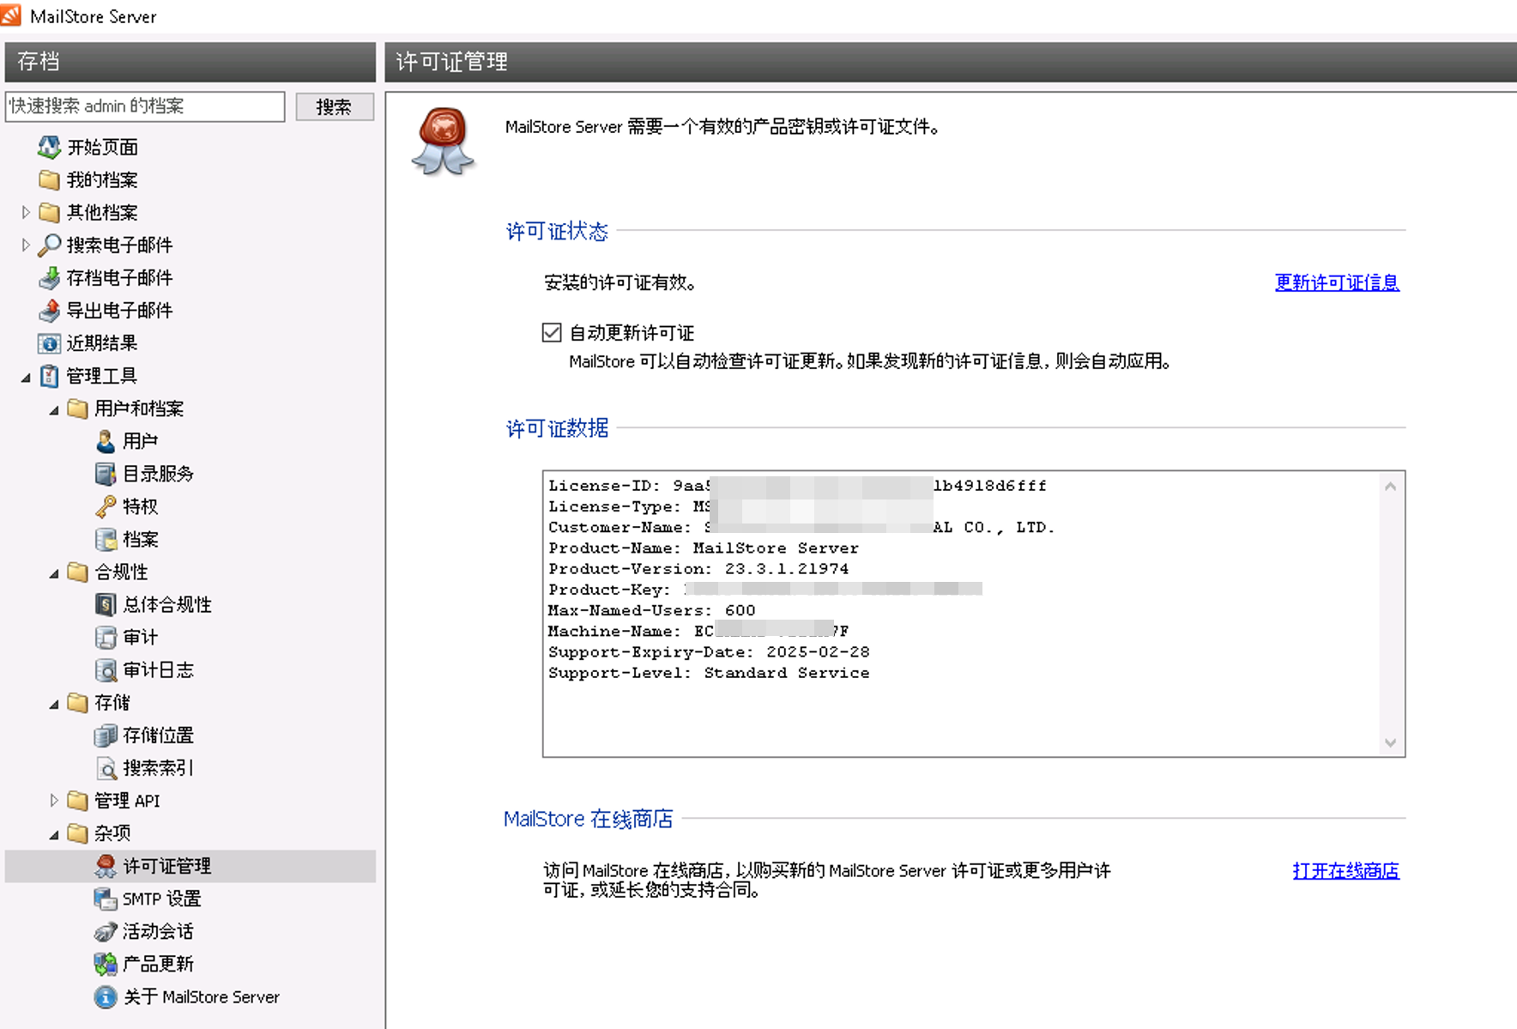This screenshot has width=1517, height=1029.
Task: Uncheck the 自动更新许可证 checkbox
Action: (x=552, y=332)
